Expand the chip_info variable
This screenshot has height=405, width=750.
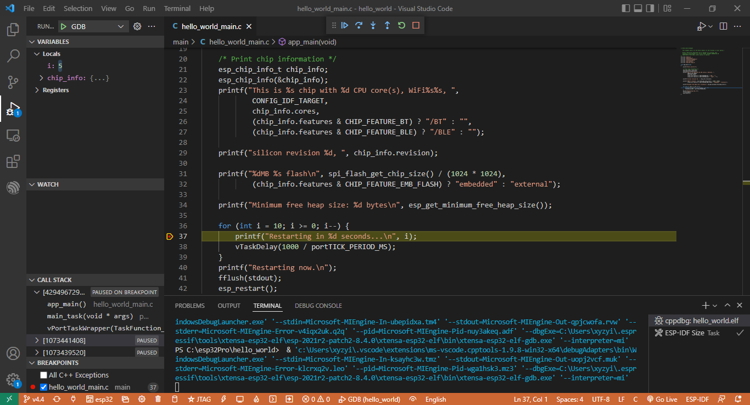point(41,78)
